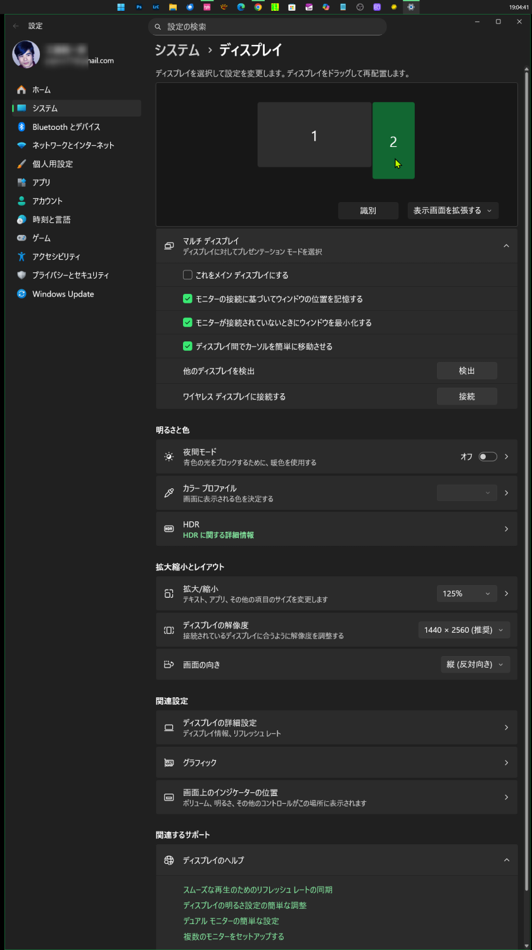532x950 pixels.
Task: Click the Windows Update sidebar icon
Action: click(x=22, y=294)
